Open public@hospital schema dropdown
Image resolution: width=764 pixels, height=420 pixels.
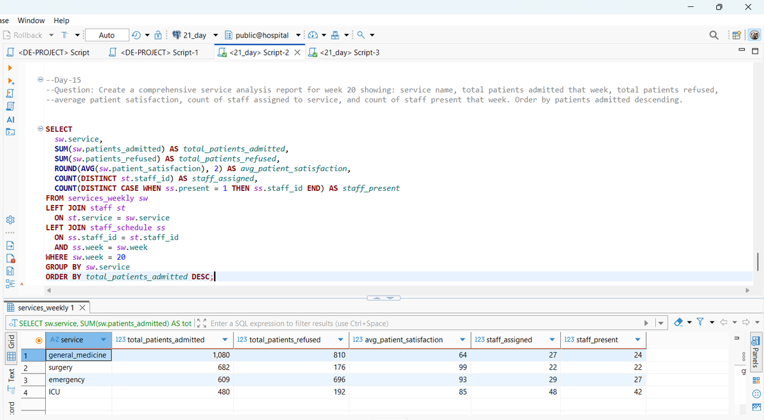click(297, 35)
